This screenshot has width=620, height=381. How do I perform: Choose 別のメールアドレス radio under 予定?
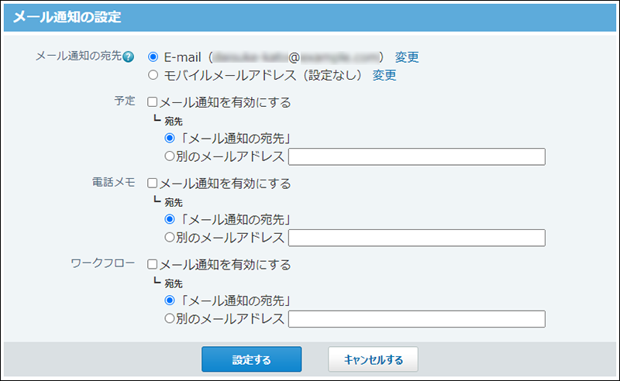coord(170,156)
